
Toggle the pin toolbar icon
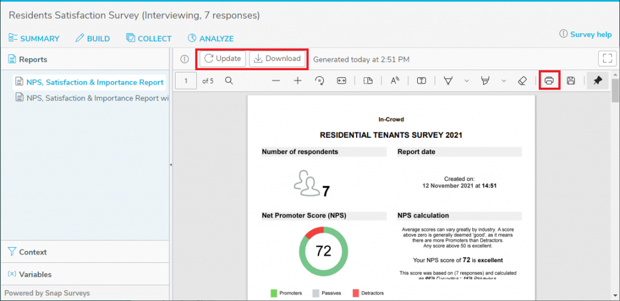tap(598, 80)
